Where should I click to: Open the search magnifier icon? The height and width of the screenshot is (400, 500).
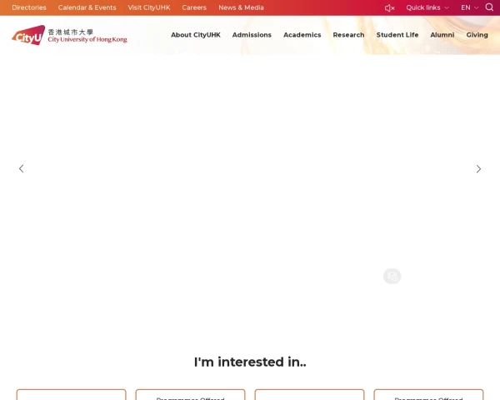[489, 7]
